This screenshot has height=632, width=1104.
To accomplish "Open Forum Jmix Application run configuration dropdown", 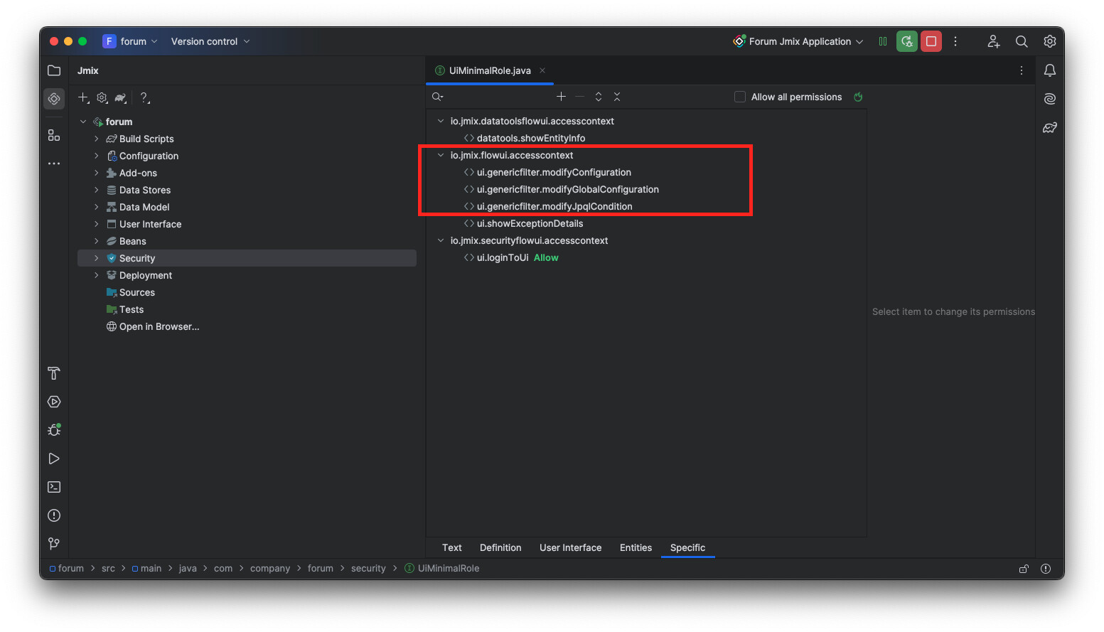I will click(798, 41).
